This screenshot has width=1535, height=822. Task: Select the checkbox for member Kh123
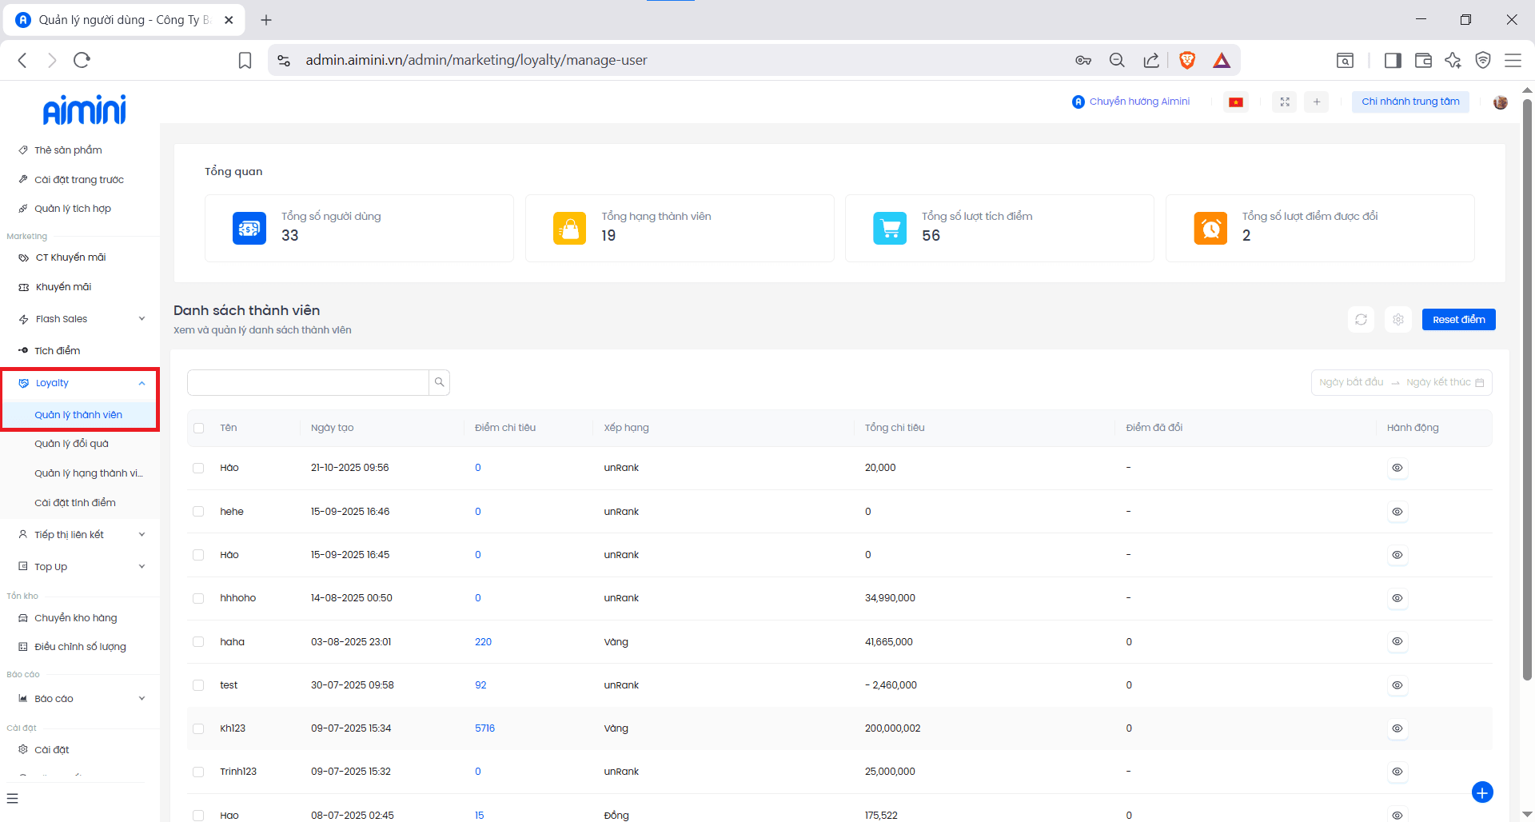click(x=198, y=728)
